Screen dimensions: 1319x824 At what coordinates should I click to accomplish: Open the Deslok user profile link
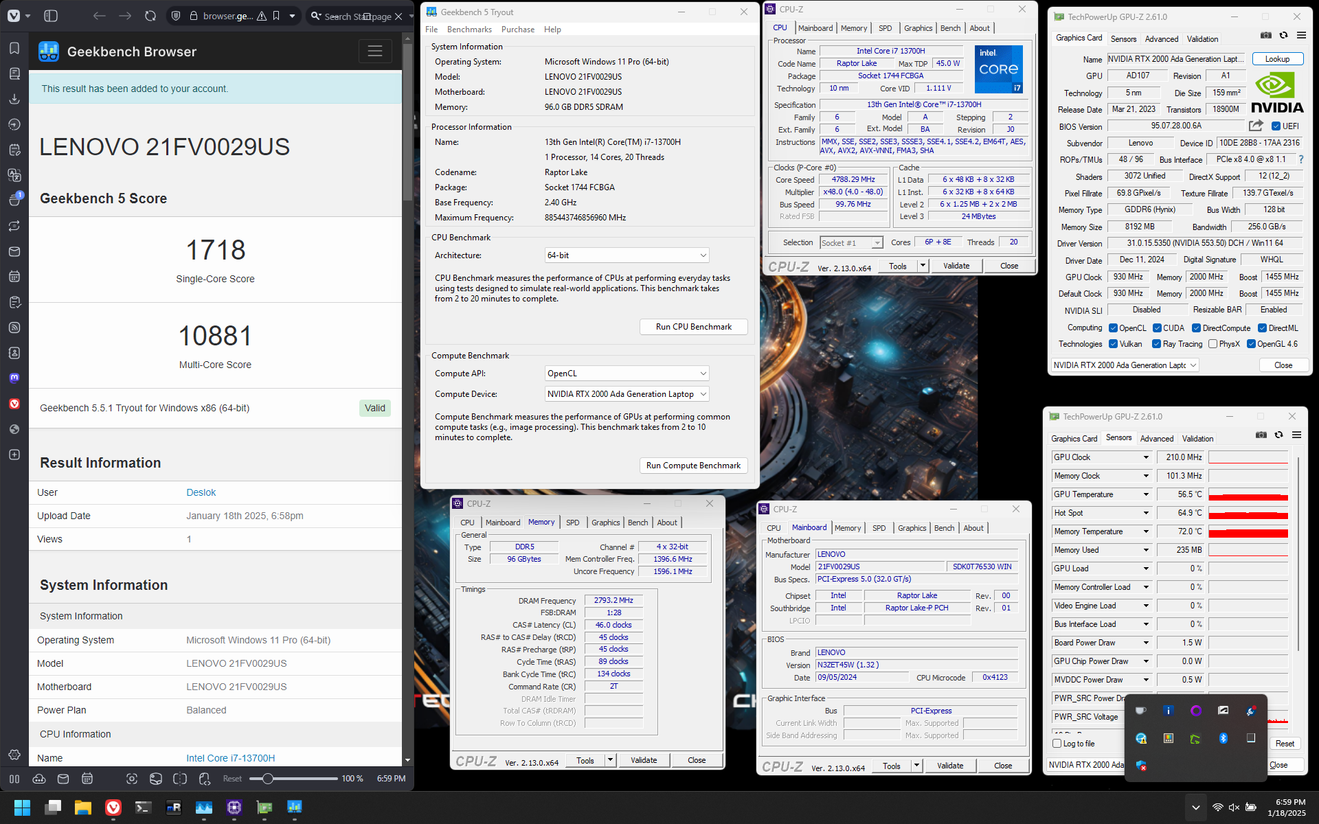click(201, 492)
